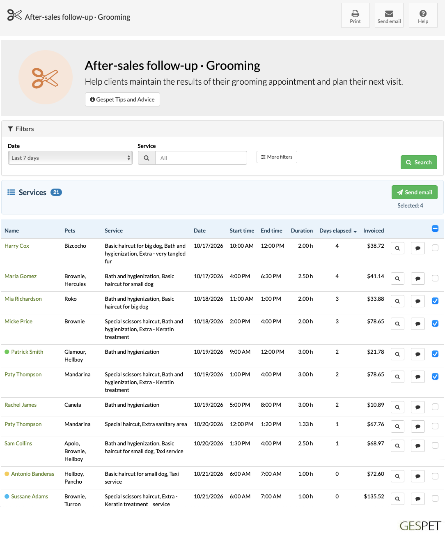Check the Sam Collins row checkbox
This screenshot has height=537, width=445.
[x=435, y=445]
